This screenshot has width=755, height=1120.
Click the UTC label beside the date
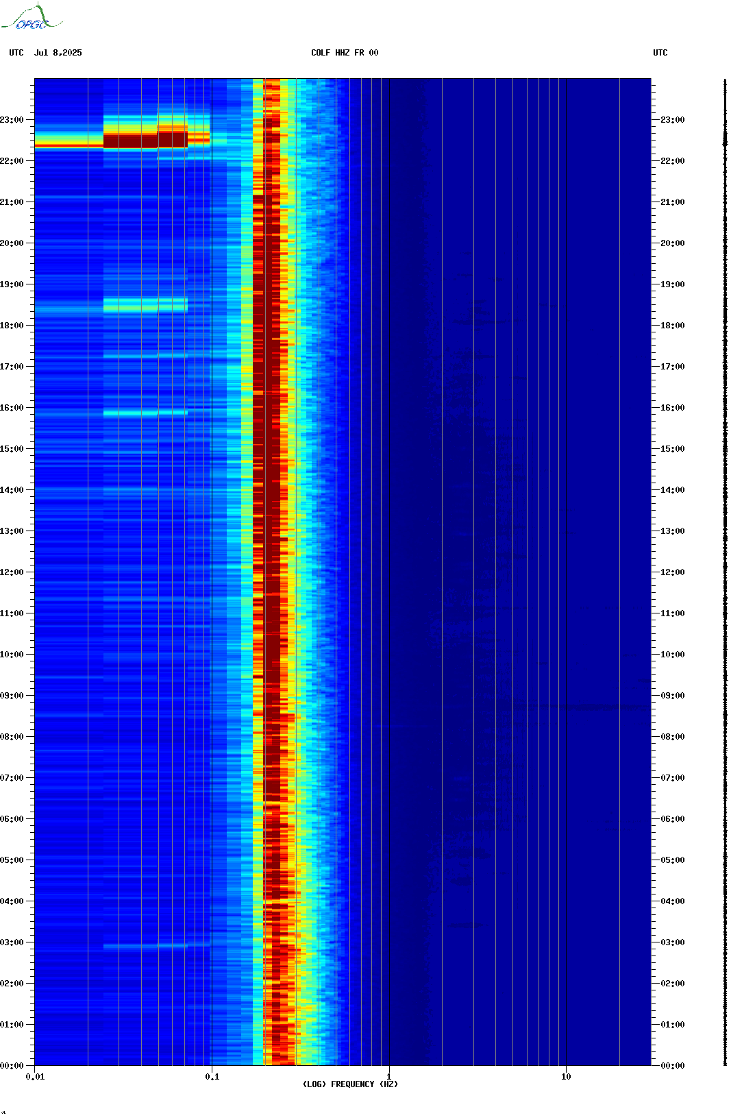coord(16,53)
